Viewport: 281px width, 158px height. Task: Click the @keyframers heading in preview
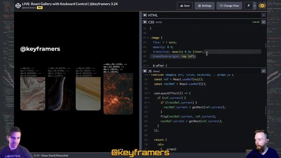40,49
